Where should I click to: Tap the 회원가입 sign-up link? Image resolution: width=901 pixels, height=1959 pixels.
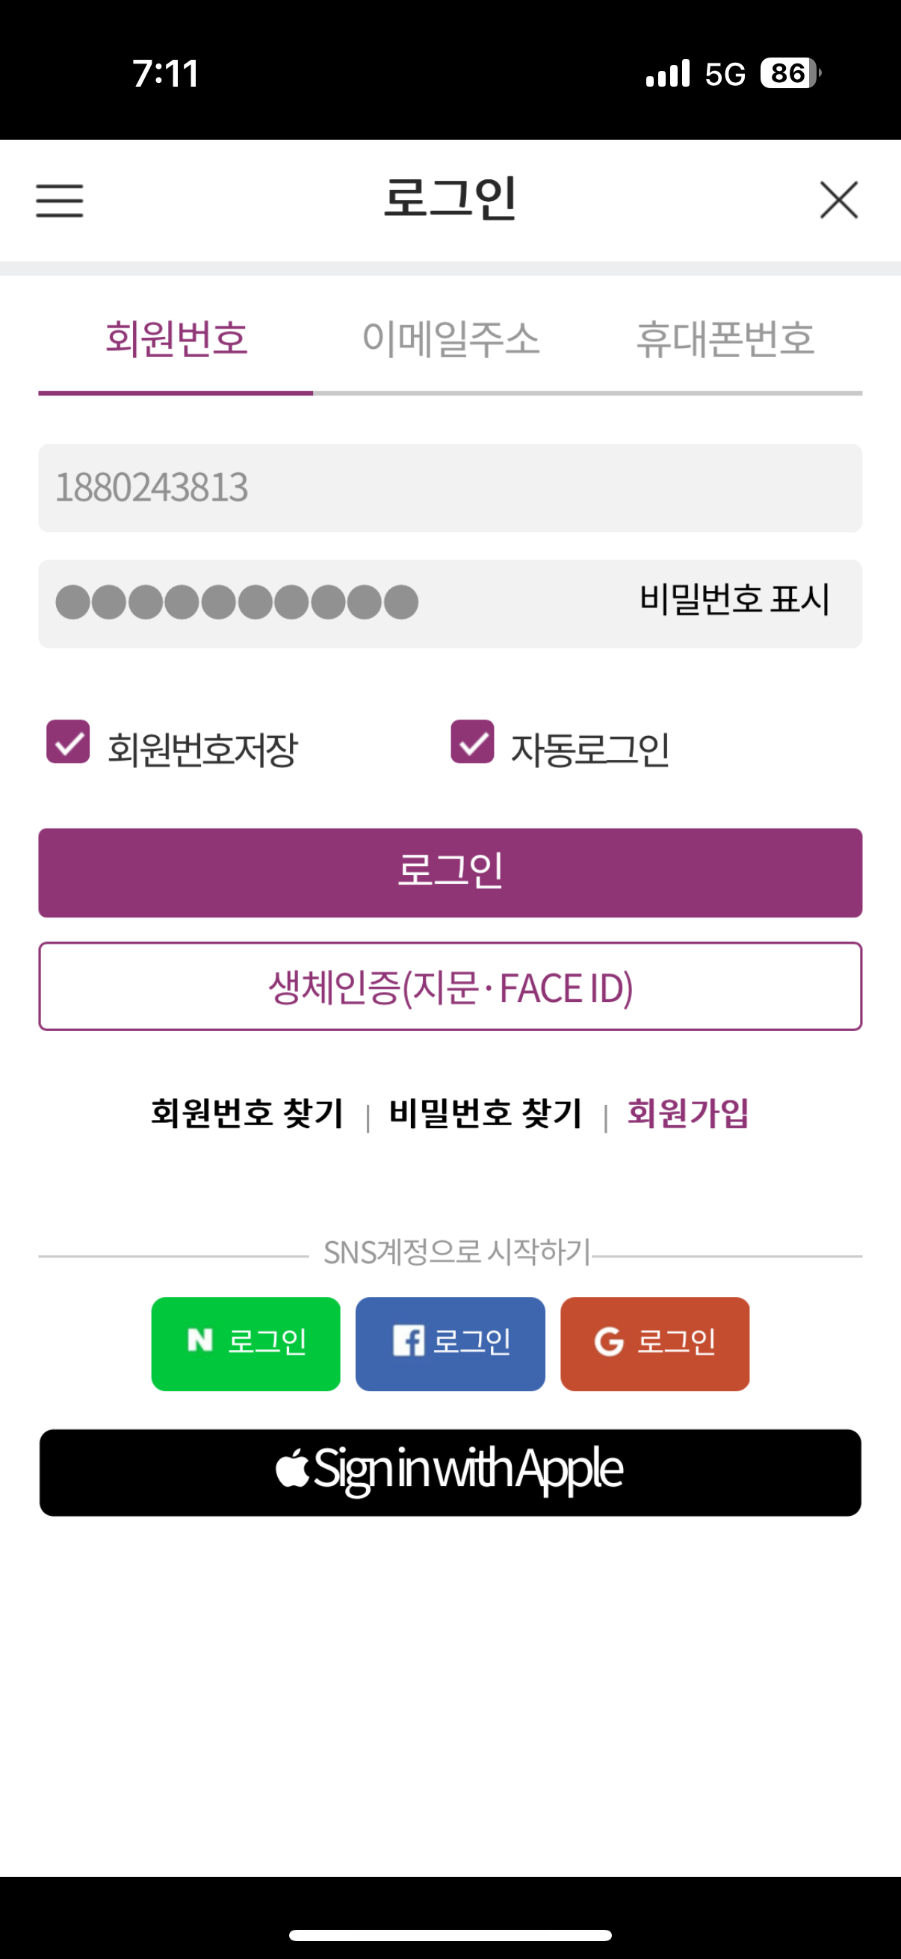pyautogui.click(x=687, y=1113)
